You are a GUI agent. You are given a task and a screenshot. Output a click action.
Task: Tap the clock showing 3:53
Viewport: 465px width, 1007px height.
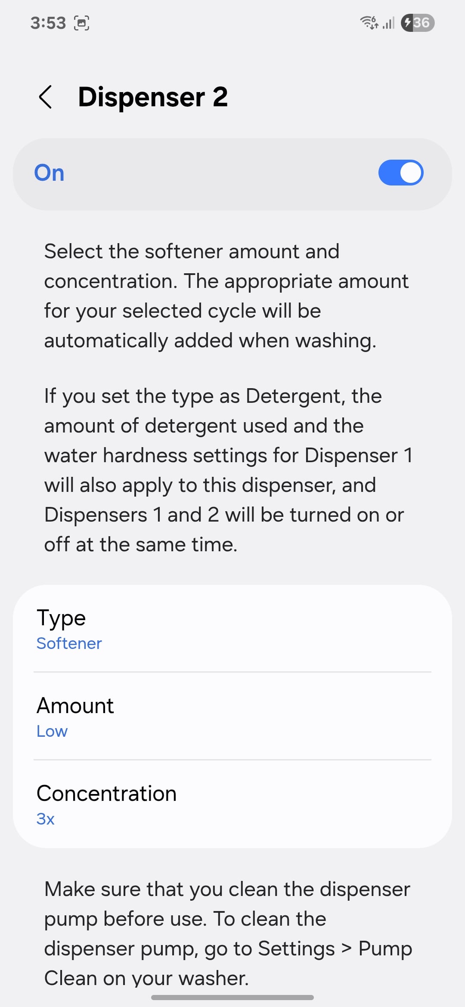point(48,23)
